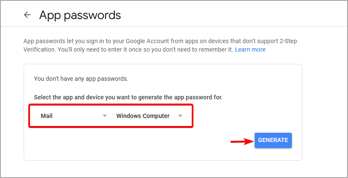Click the word "Computer" in the device selector

point(155,116)
